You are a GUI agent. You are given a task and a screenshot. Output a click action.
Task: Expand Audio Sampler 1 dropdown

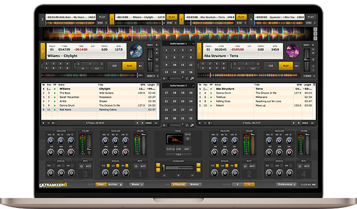pos(194,44)
